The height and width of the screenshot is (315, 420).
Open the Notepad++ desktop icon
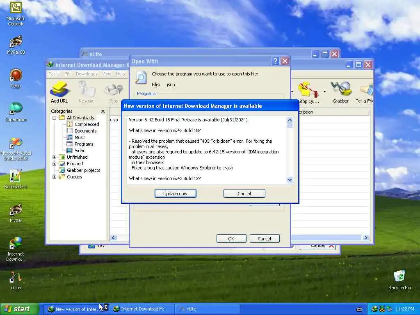[16, 179]
